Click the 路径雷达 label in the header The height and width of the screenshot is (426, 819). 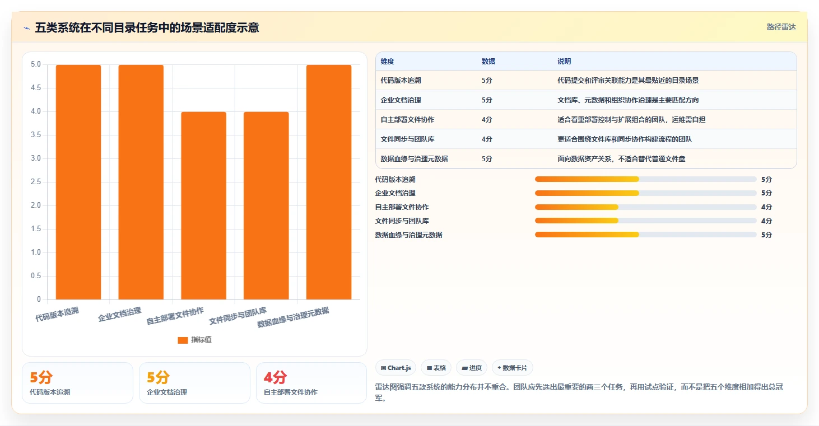point(781,27)
